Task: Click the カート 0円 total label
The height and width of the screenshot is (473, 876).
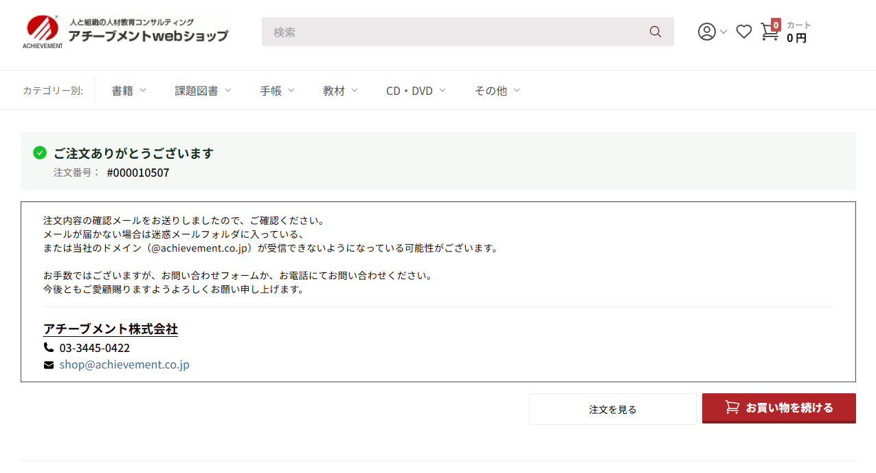Action: [798, 32]
